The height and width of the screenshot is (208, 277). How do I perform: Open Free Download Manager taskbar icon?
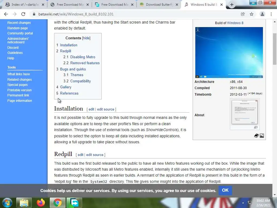click(x=74, y=203)
